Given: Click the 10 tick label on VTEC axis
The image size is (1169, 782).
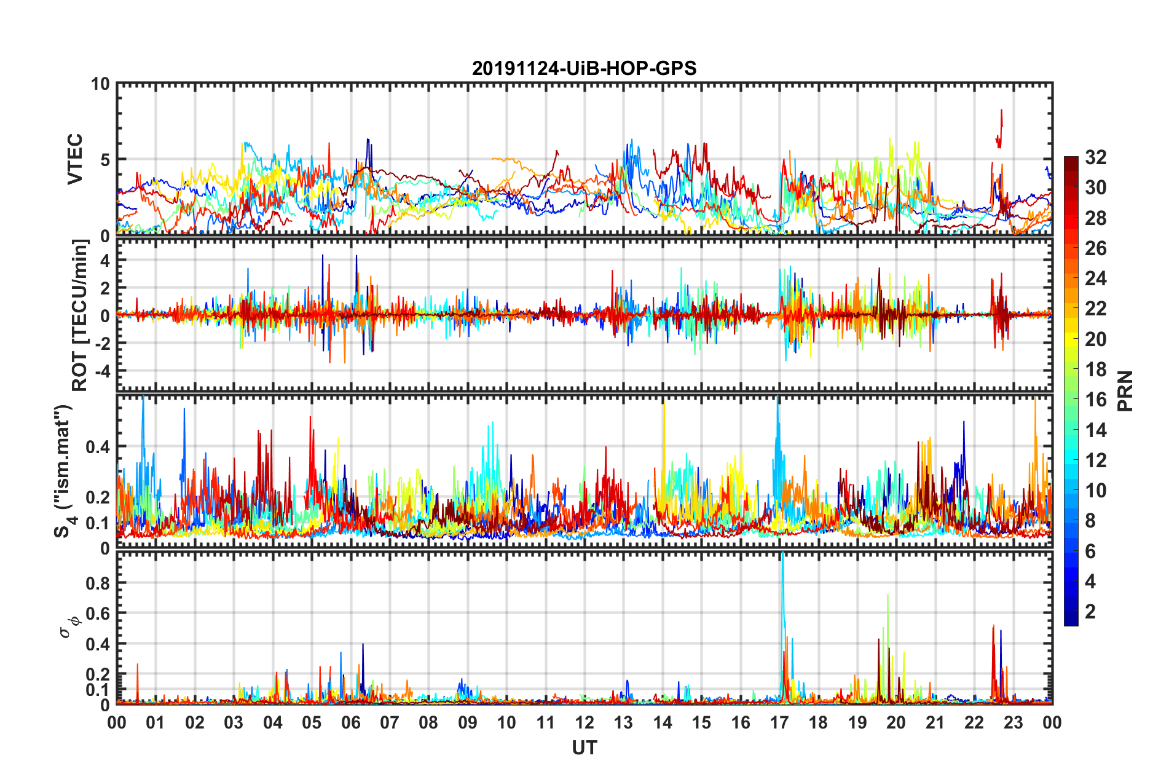Looking at the screenshot, I should (x=100, y=84).
